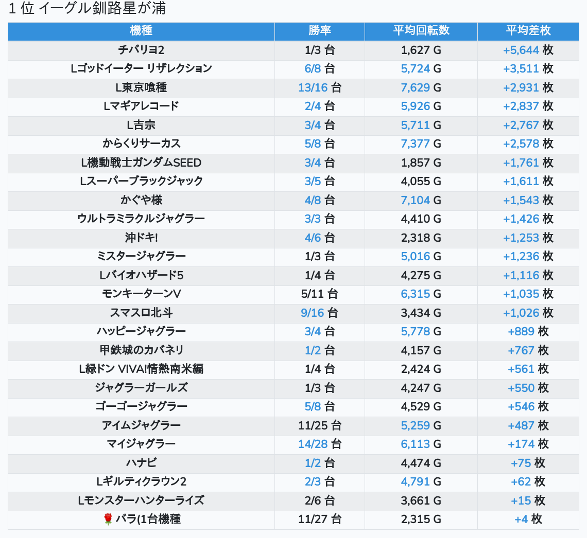
Task: Click the +4 枚 average difference value
Action: [x=528, y=519]
